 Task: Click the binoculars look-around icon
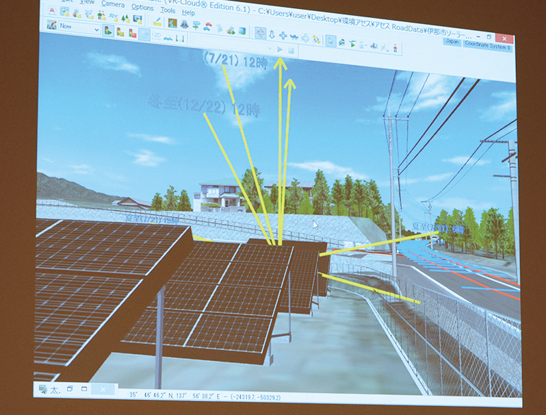click(x=374, y=46)
